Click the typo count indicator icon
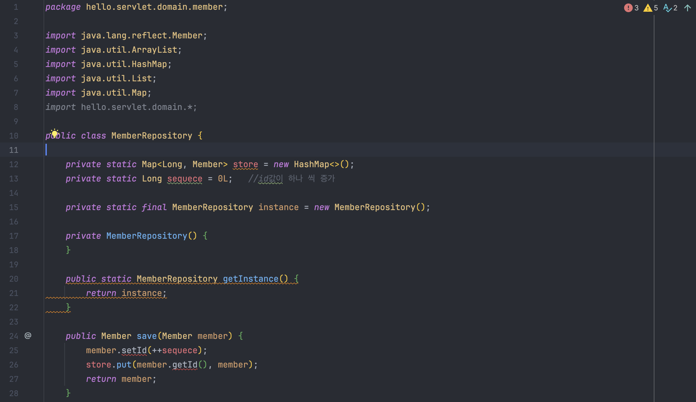696x402 pixels. click(x=667, y=8)
